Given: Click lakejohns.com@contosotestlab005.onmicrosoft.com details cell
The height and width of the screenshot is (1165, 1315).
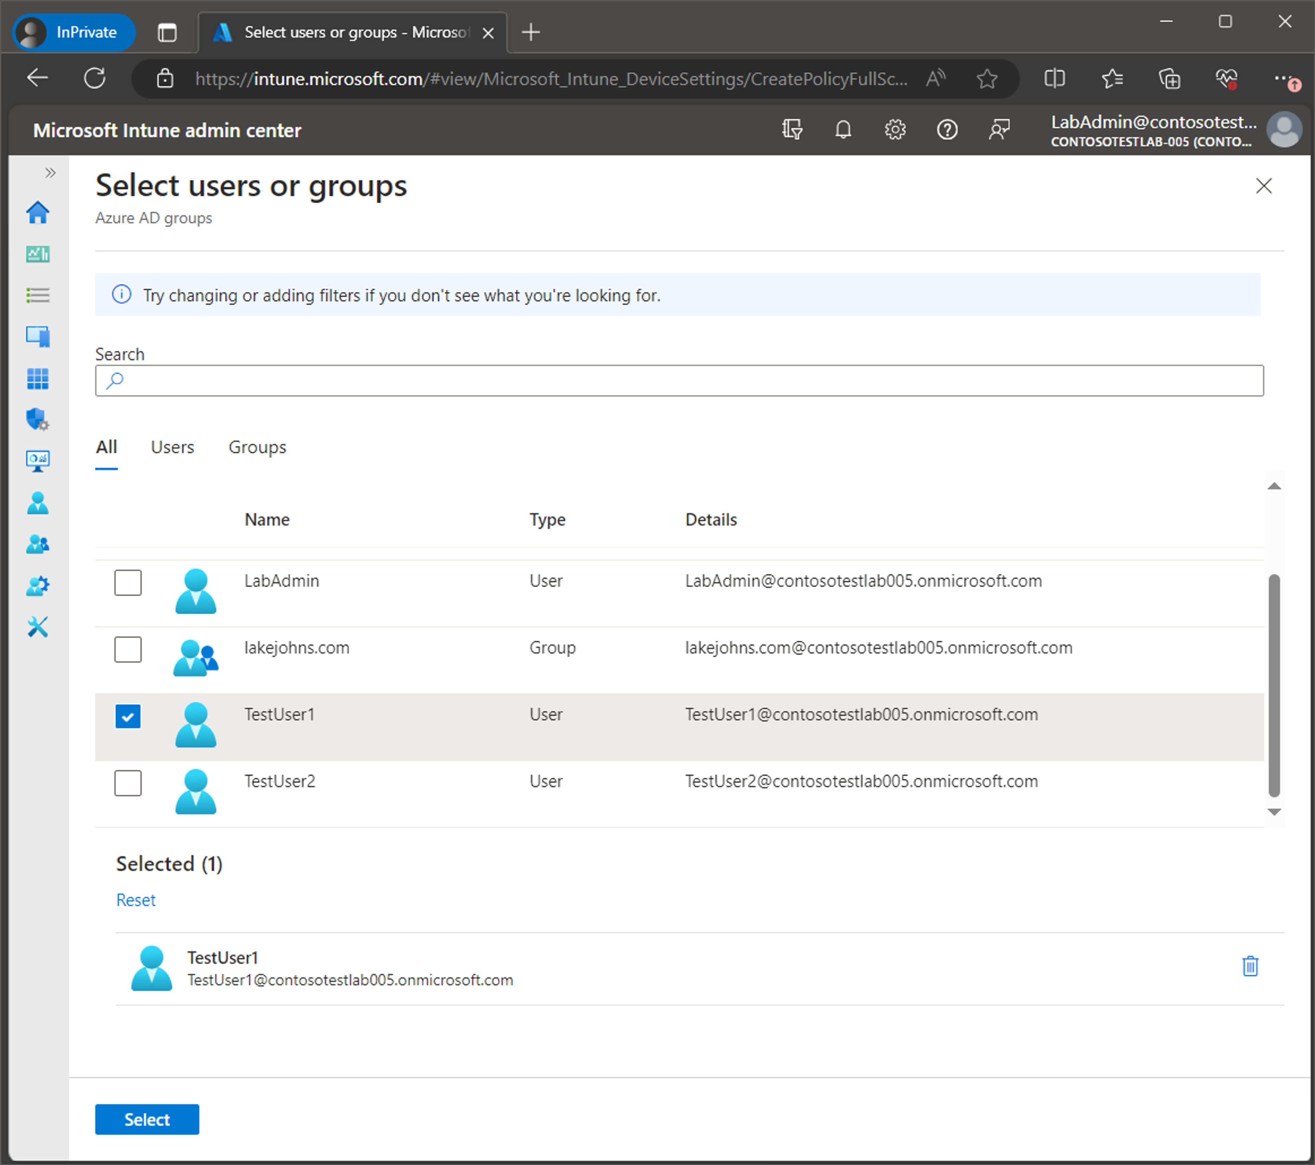Looking at the screenshot, I should (879, 648).
